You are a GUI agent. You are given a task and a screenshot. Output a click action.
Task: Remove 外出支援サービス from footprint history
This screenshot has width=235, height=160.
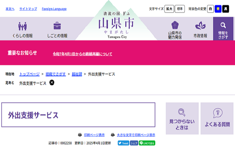click(52, 83)
